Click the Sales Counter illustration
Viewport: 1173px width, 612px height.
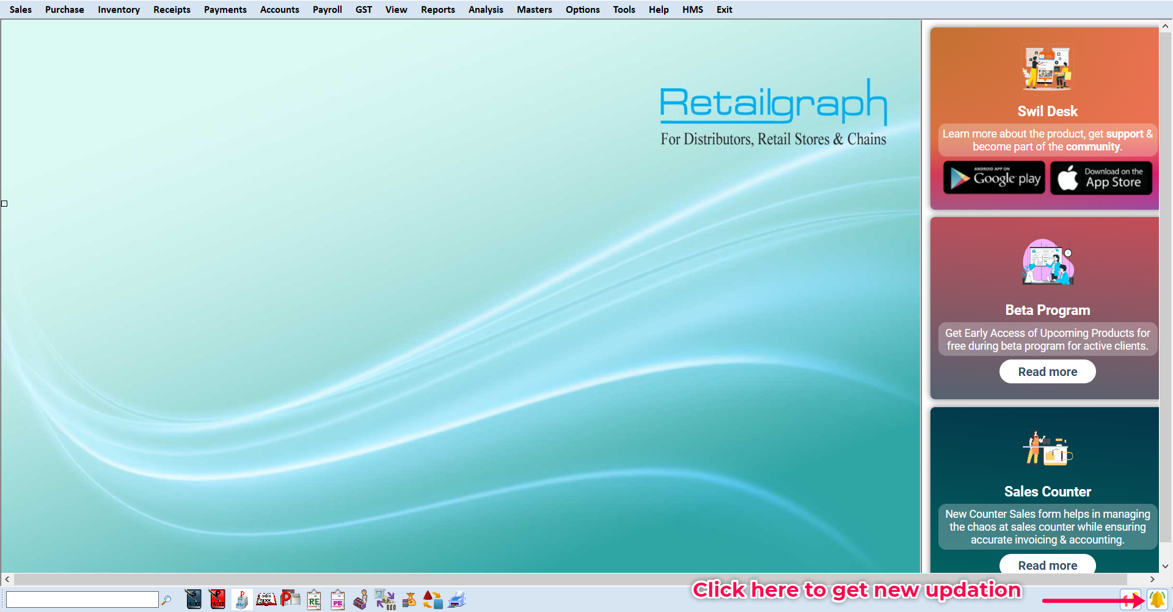click(x=1047, y=448)
